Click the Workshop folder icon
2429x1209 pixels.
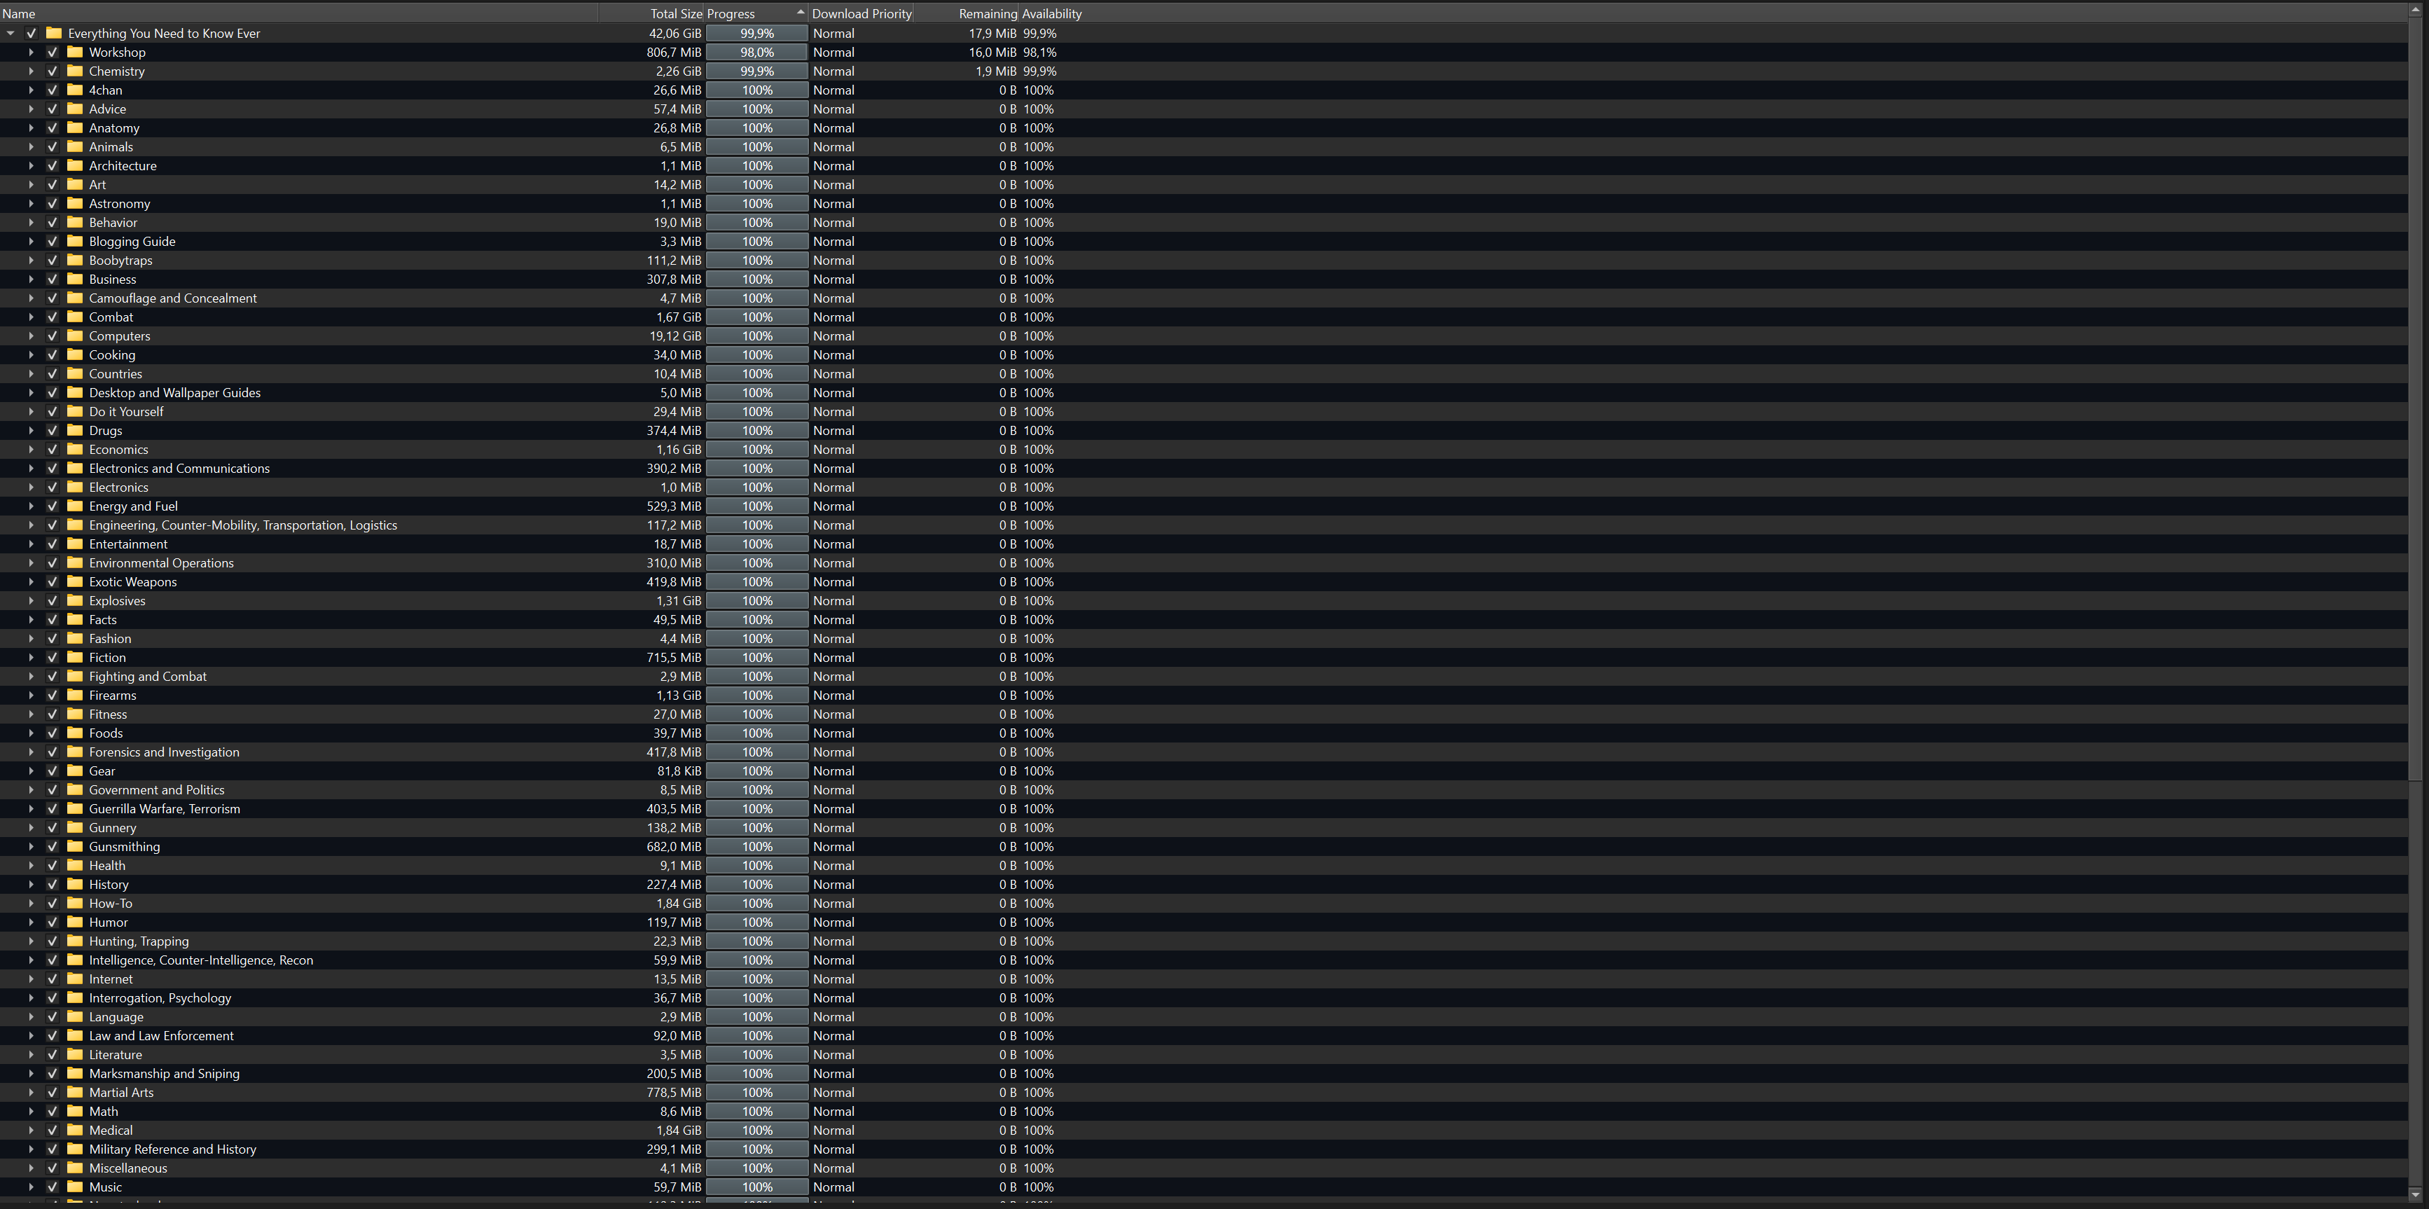coord(76,52)
